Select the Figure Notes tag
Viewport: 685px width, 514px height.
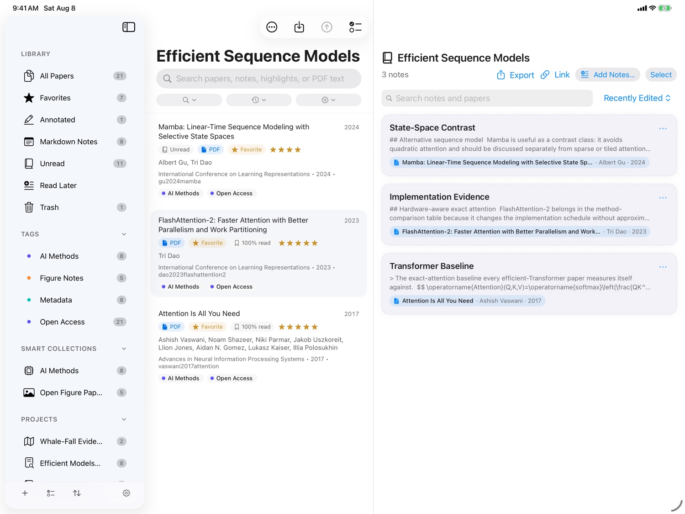tap(74, 278)
